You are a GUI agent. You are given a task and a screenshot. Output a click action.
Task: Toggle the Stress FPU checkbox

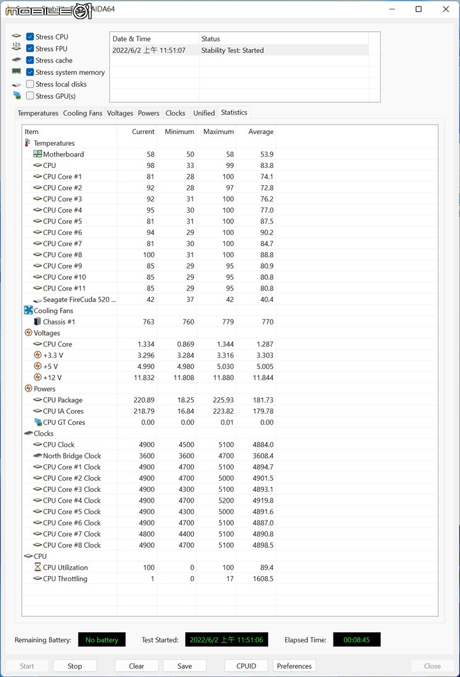pyautogui.click(x=30, y=49)
